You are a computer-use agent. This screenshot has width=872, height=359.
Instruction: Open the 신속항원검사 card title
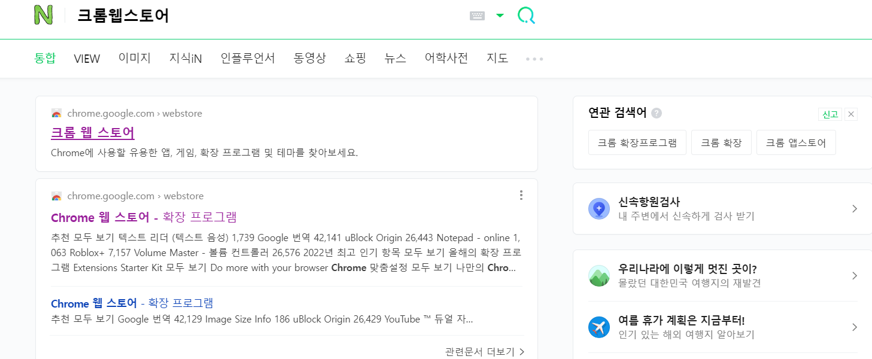click(649, 202)
